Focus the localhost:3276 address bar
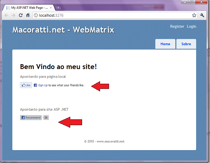The width and height of the screenshot is (210, 163). pyautogui.click(x=115, y=15)
